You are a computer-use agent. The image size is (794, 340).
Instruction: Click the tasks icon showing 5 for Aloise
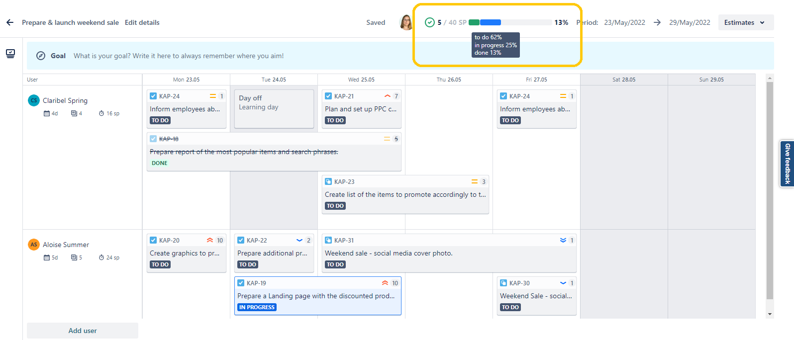(74, 257)
